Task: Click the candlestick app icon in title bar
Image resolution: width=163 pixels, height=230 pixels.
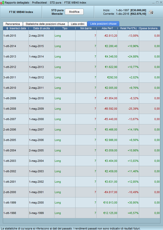Action: point(2,3)
